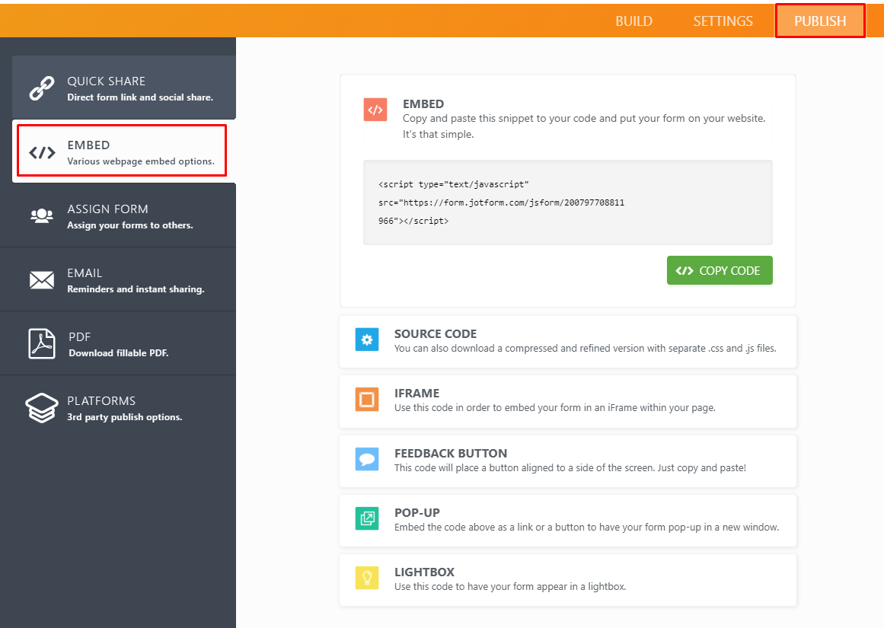This screenshot has width=884, height=628.
Task: Open the Settings tab
Action: (x=723, y=21)
